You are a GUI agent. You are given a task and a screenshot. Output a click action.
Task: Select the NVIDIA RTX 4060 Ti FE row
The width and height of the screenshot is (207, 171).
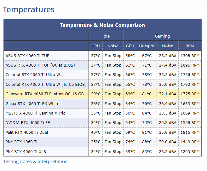tap(27, 123)
